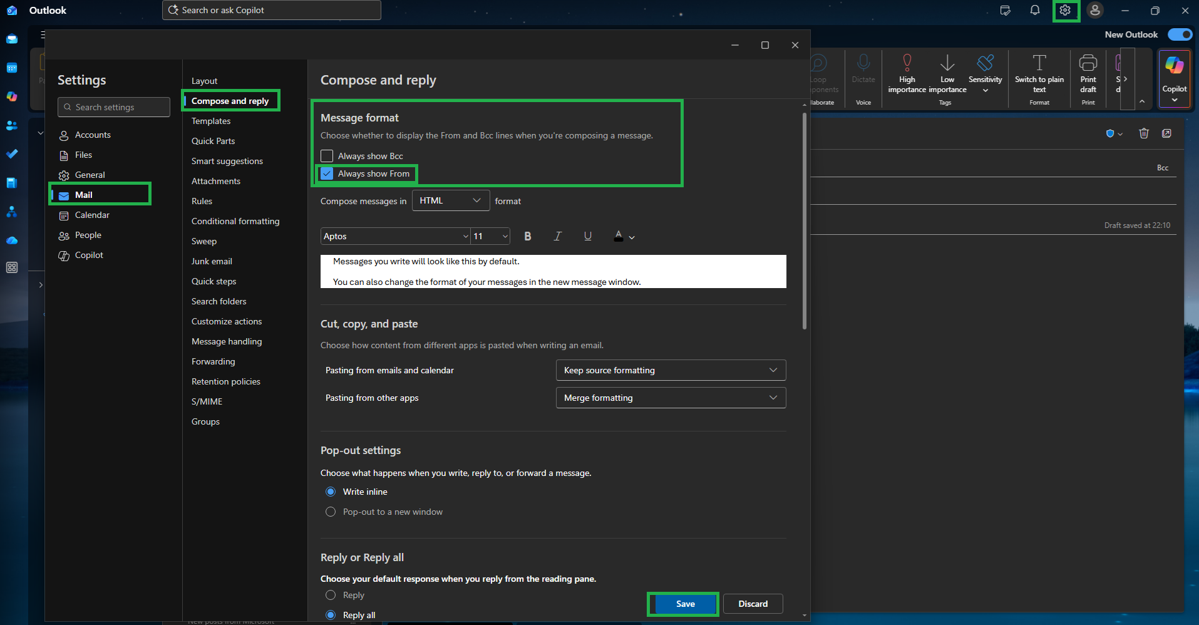Image resolution: width=1199 pixels, height=625 pixels.
Task: Uncheck Always show From
Action: pyautogui.click(x=327, y=173)
